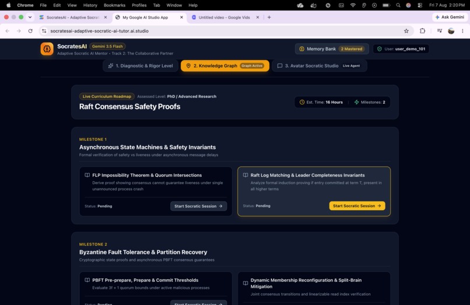470x305 pixels.
Task: Click book icon on PBFT Pre-prepare card
Action: [87, 280]
